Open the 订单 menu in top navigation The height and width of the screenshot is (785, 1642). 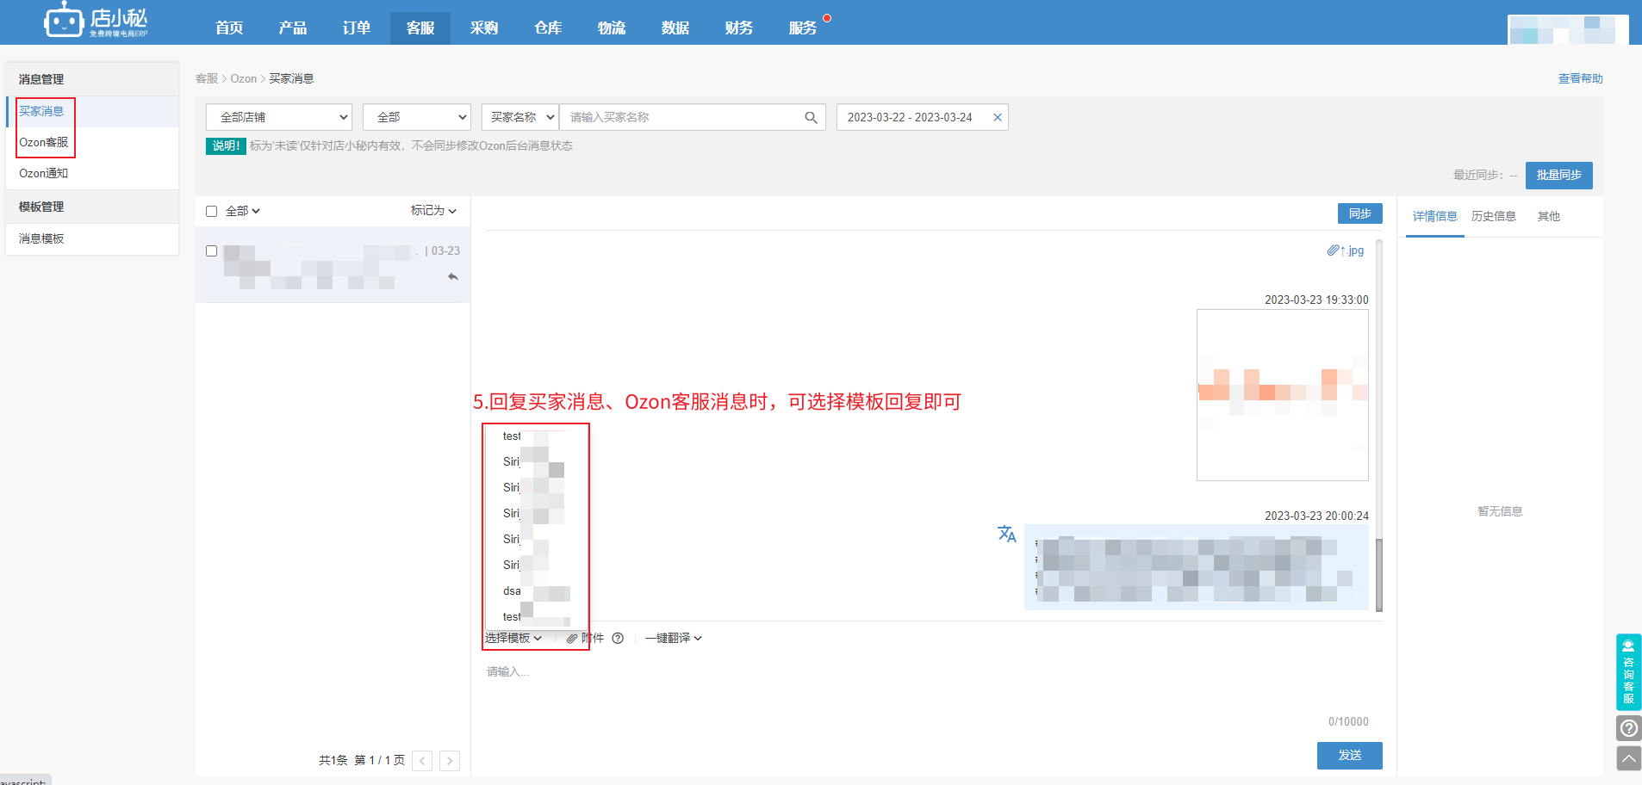click(356, 28)
